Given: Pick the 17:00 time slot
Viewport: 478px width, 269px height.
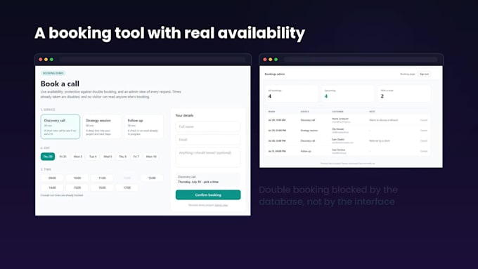Looking at the screenshot, I should 127,188.
